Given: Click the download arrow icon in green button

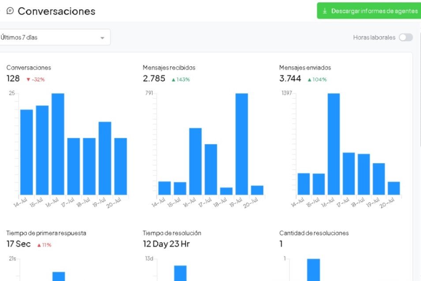Looking at the screenshot, I should [x=325, y=11].
